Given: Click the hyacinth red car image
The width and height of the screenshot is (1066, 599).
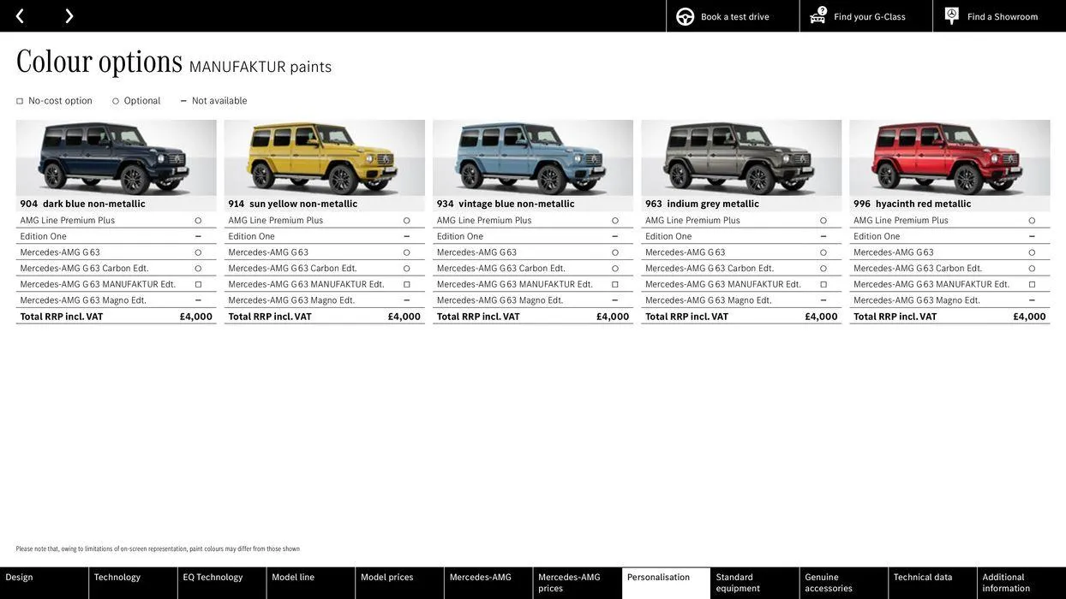Looking at the screenshot, I should pos(950,158).
